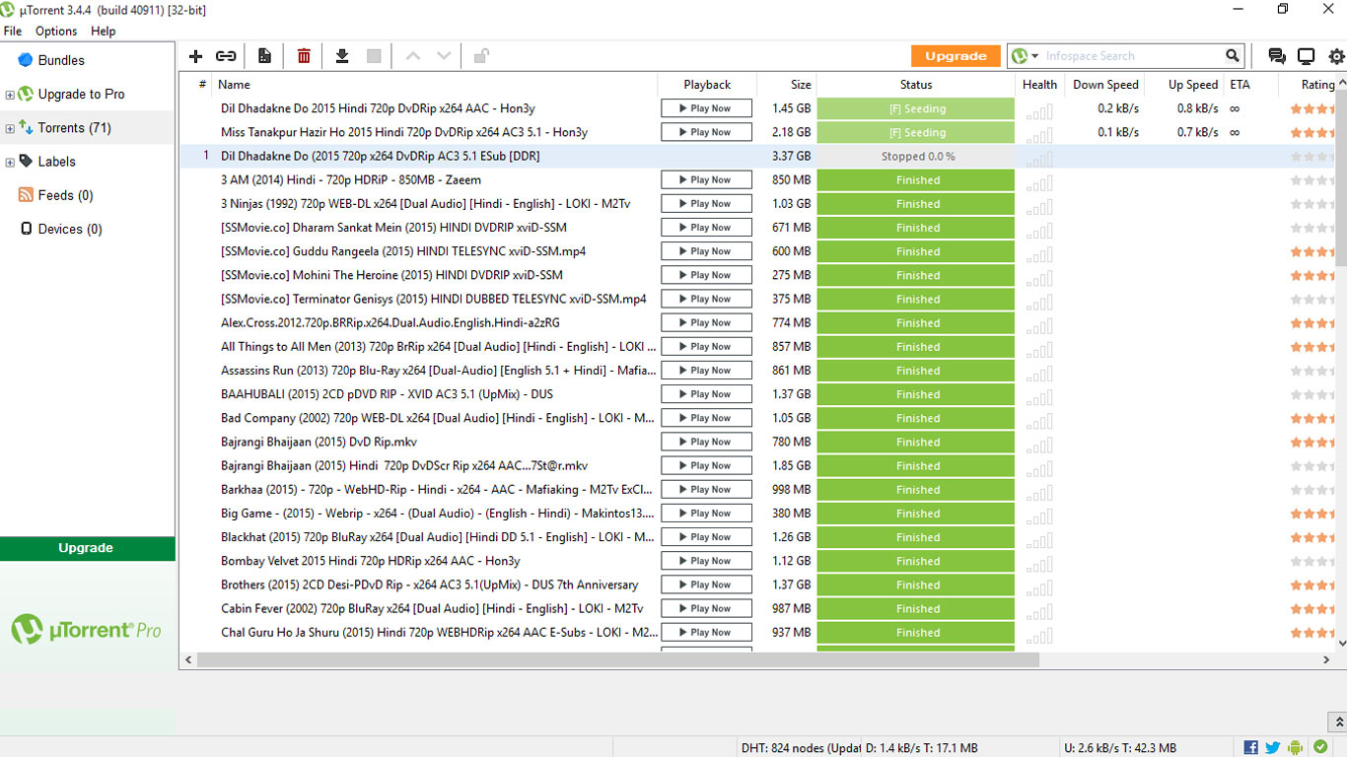The height and width of the screenshot is (757, 1347).
Task: Open the Help menu
Action: pyautogui.click(x=103, y=31)
